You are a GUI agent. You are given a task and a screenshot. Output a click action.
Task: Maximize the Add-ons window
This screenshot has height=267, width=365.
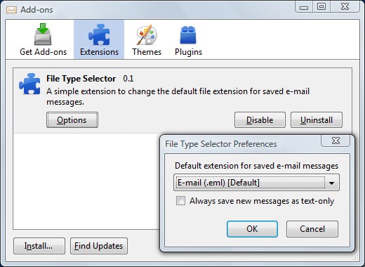coord(321,6)
